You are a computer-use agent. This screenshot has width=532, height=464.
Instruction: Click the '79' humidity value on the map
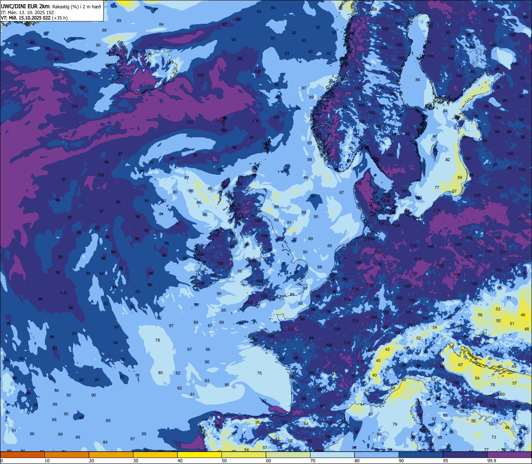[395, 424]
